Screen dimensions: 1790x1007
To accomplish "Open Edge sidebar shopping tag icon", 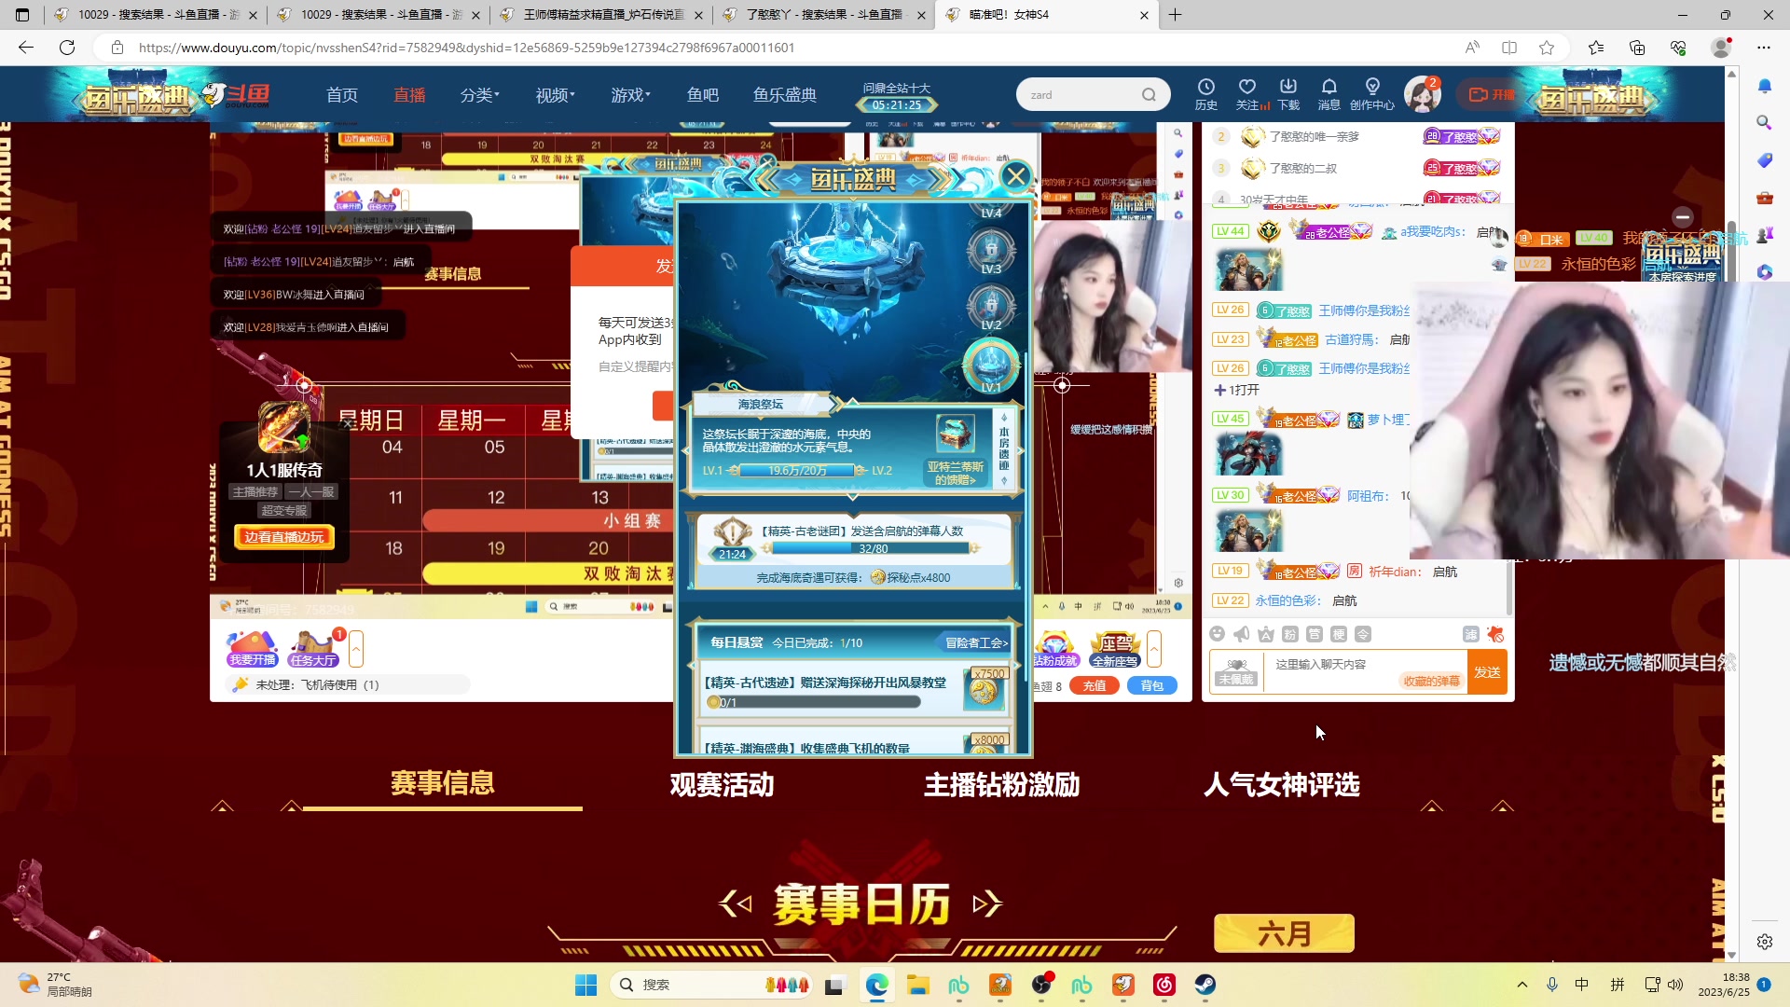I will (x=1764, y=160).
